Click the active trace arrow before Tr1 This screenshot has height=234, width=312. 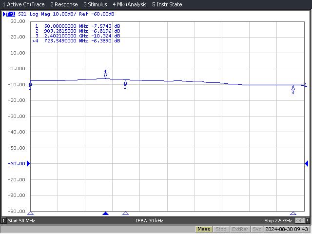pos(4,14)
